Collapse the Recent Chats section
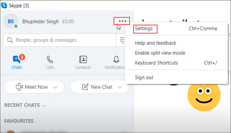Screen dimensions: 231x133 25,105
